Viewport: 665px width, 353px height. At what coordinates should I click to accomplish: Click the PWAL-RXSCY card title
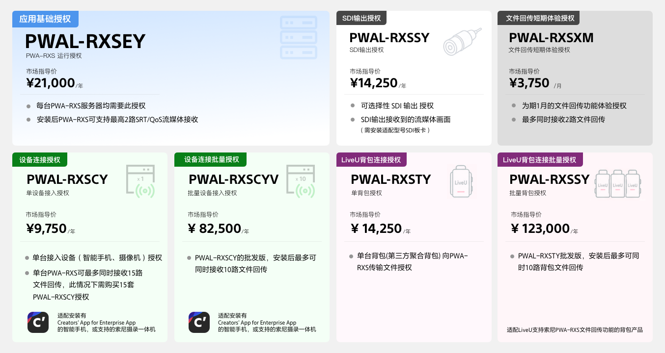pos(67,179)
